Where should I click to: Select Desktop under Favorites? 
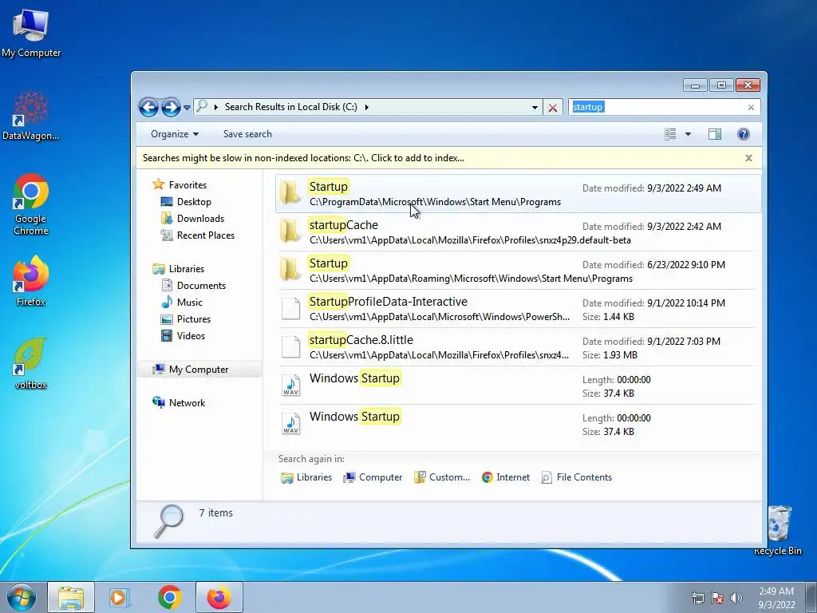point(186,202)
